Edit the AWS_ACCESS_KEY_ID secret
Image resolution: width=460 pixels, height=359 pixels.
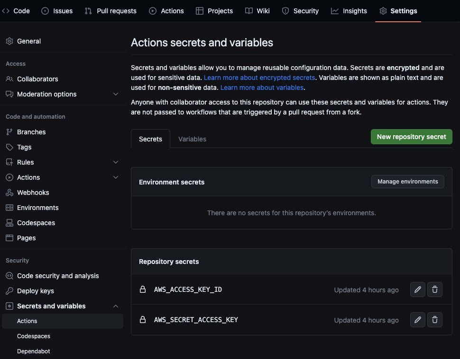(417, 289)
